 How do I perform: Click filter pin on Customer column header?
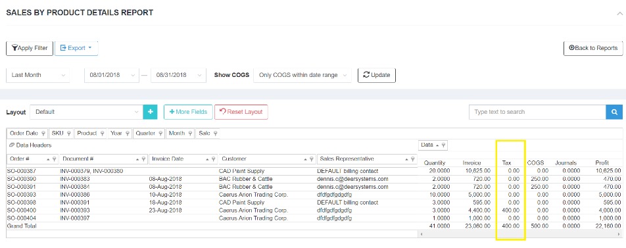(x=312, y=159)
